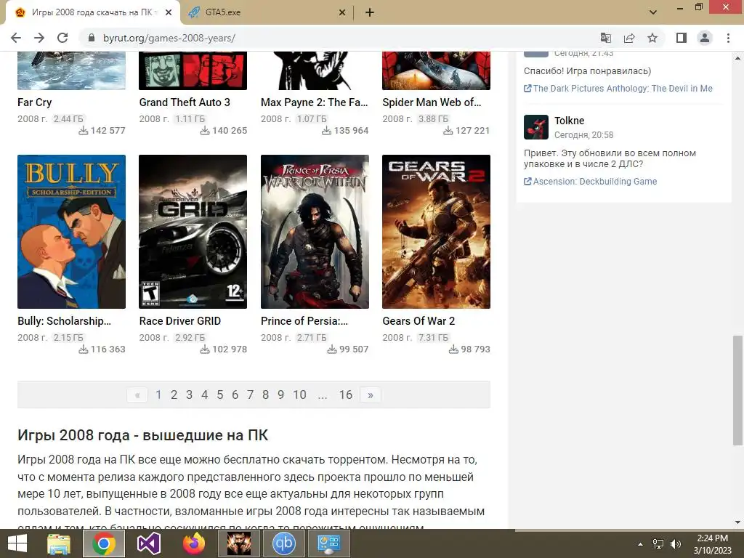Go to pagination page 5
This screenshot has height=558, width=744.
click(219, 395)
